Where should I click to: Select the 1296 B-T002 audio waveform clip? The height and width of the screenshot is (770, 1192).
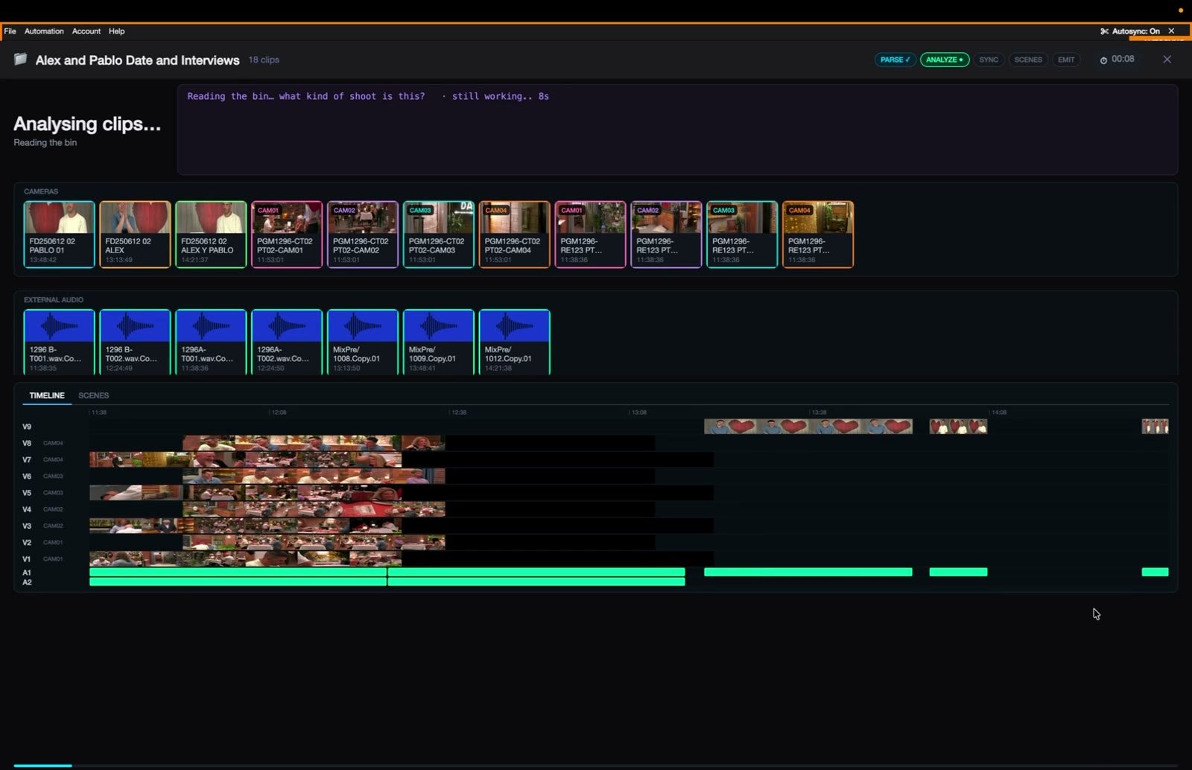(x=135, y=342)
